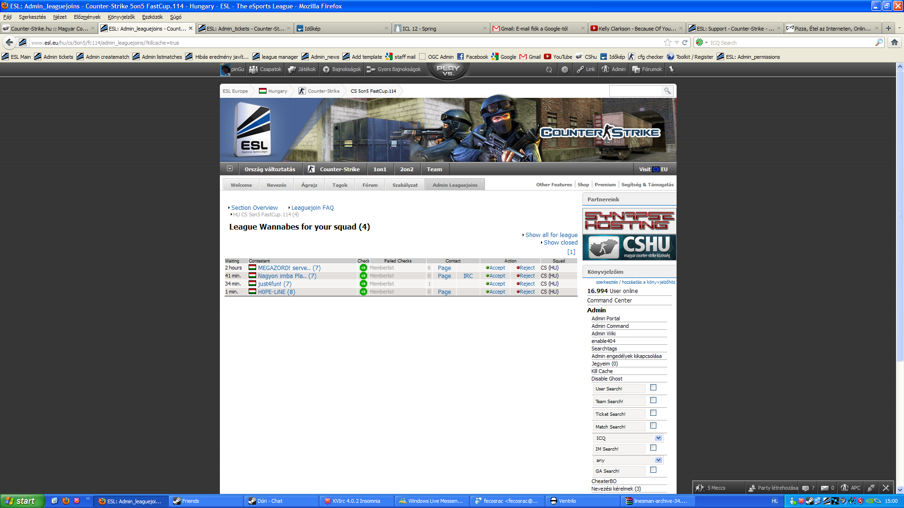This screenshot has height=508, width=904.
Task: Open the chat bubble icon in bottom bar
Action: coord(806,488)
